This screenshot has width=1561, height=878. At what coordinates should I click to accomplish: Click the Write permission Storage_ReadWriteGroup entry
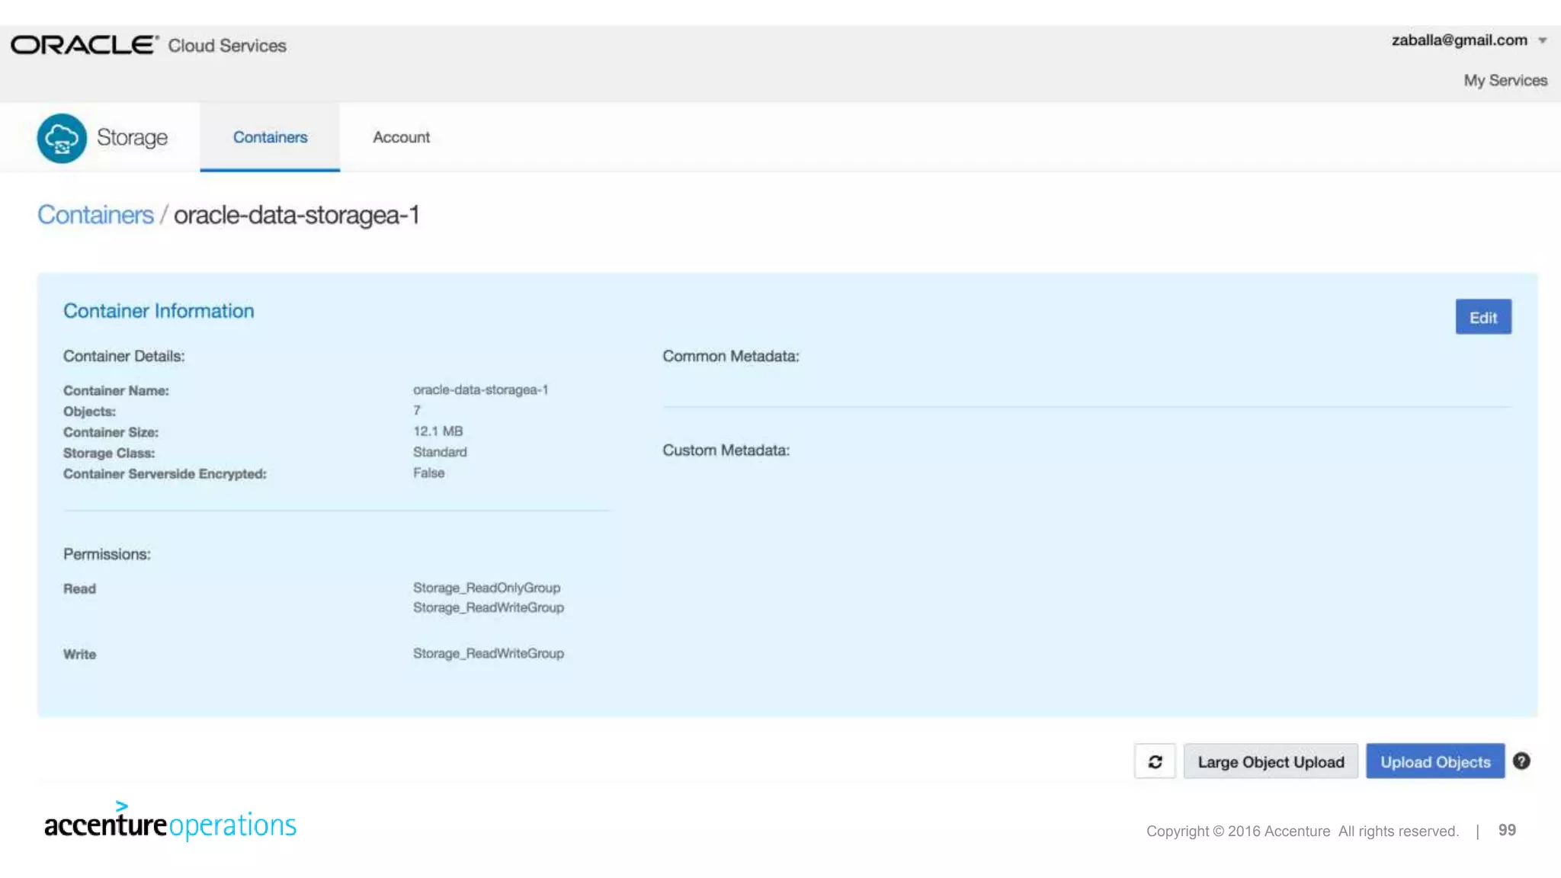pos(488,653)
